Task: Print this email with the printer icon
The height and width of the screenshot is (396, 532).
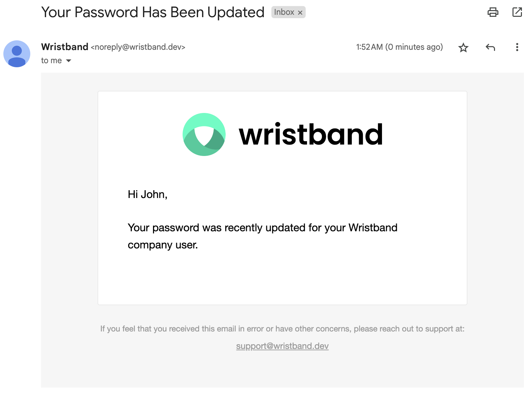Action: tap(493, 12)
